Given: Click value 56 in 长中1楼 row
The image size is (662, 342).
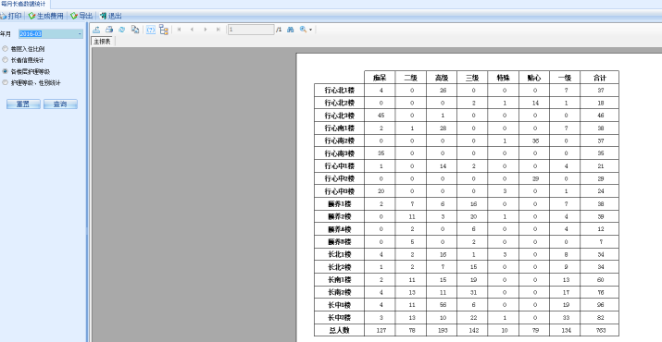Looking at the screenshot, I should coord(443,305).
